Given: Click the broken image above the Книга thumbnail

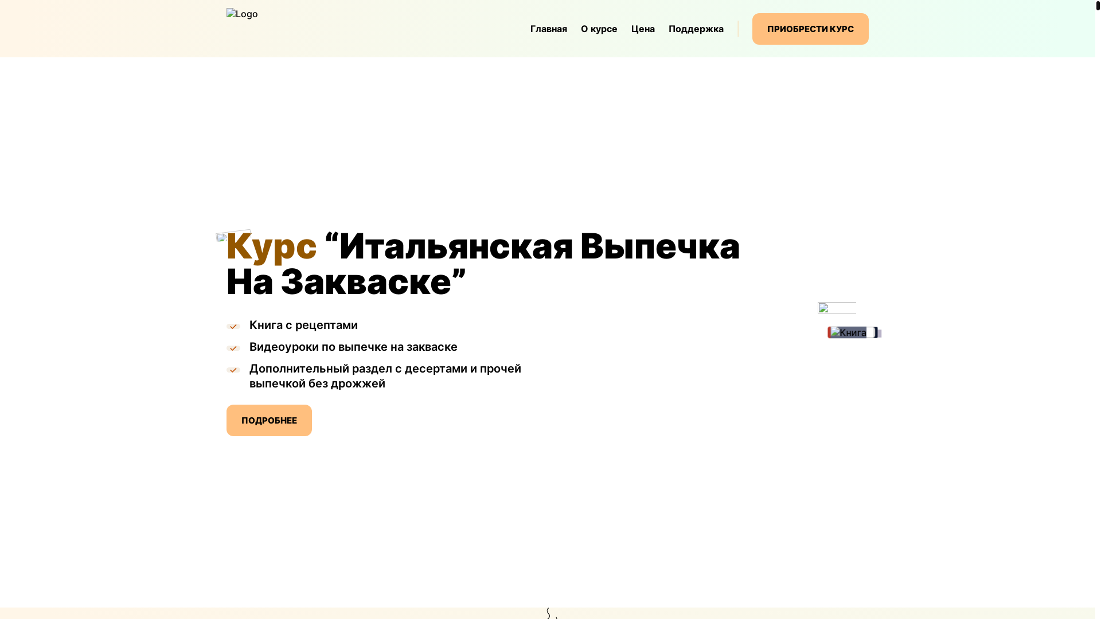Looking at the screenshot, I should tap(837, 308).
